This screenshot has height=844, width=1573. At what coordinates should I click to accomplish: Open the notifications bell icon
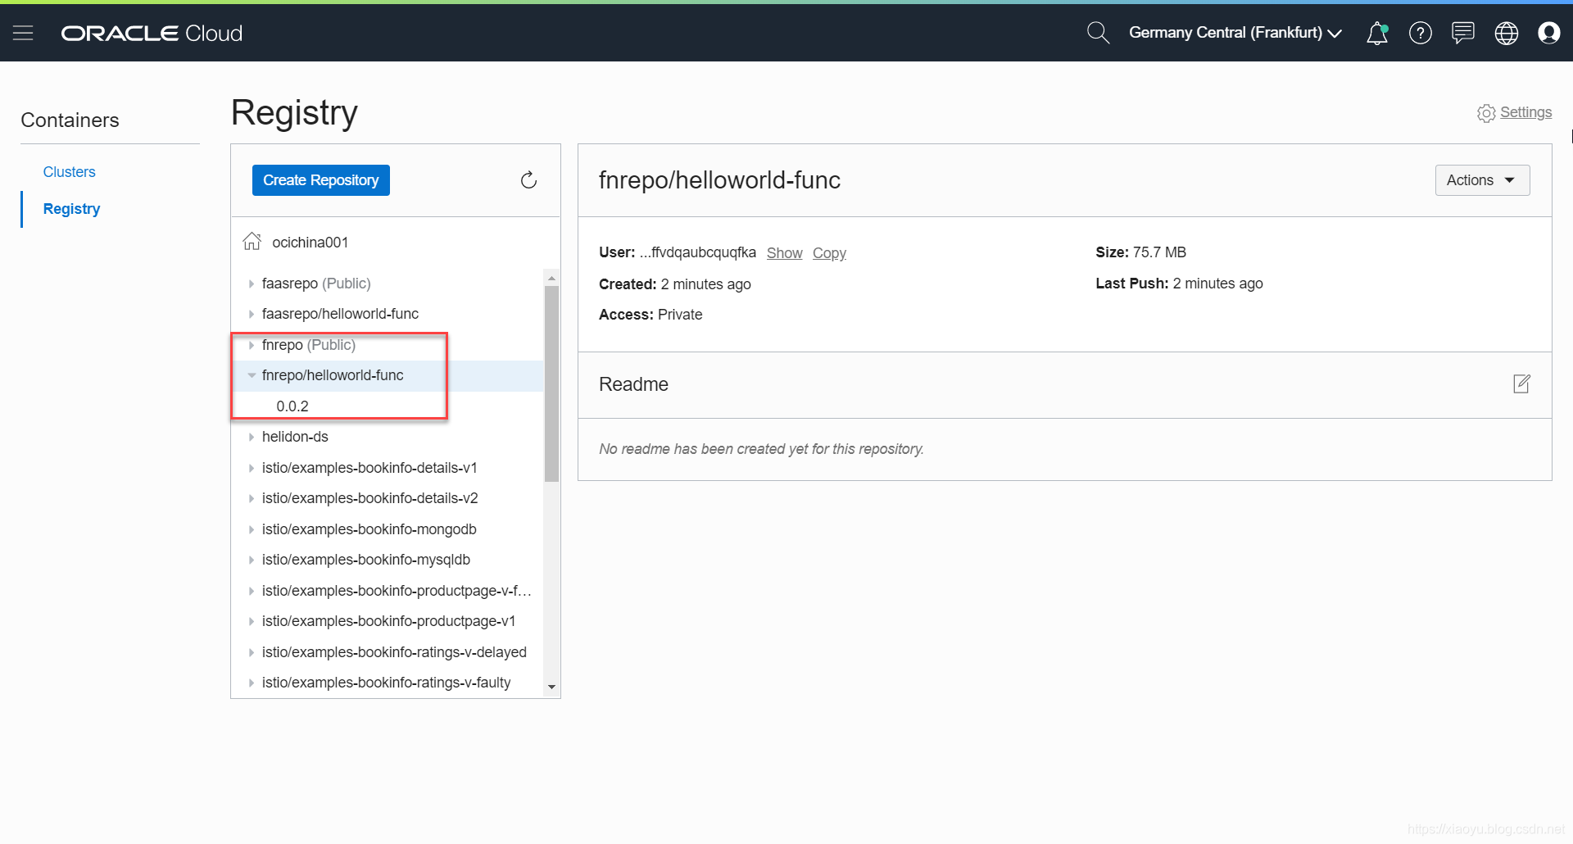point(1377,33)
